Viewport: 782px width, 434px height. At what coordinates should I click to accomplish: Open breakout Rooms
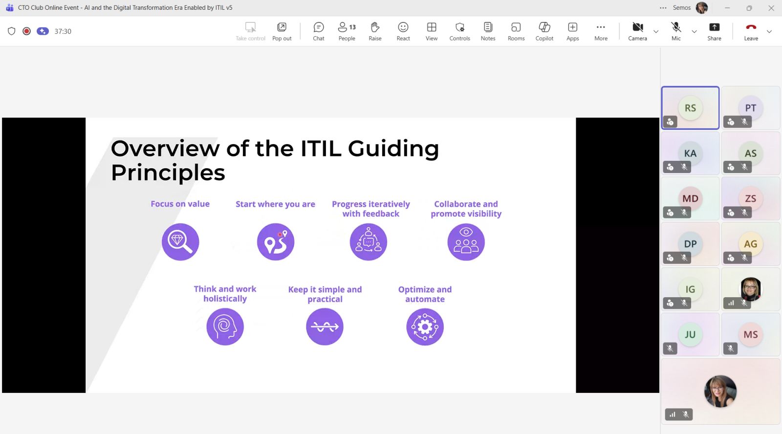tap(516, 31)
